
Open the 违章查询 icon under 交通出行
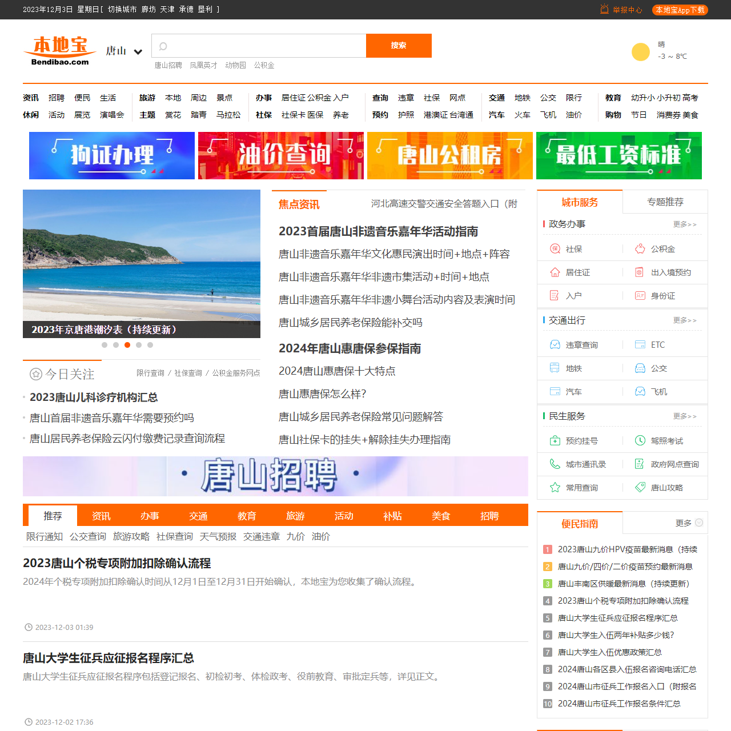click(x=555, y=344)
